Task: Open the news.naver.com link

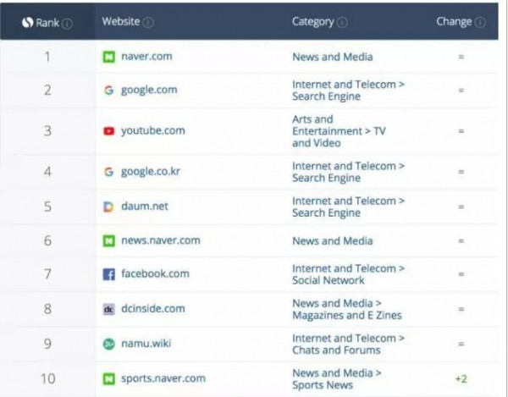Action: point(161,240)
